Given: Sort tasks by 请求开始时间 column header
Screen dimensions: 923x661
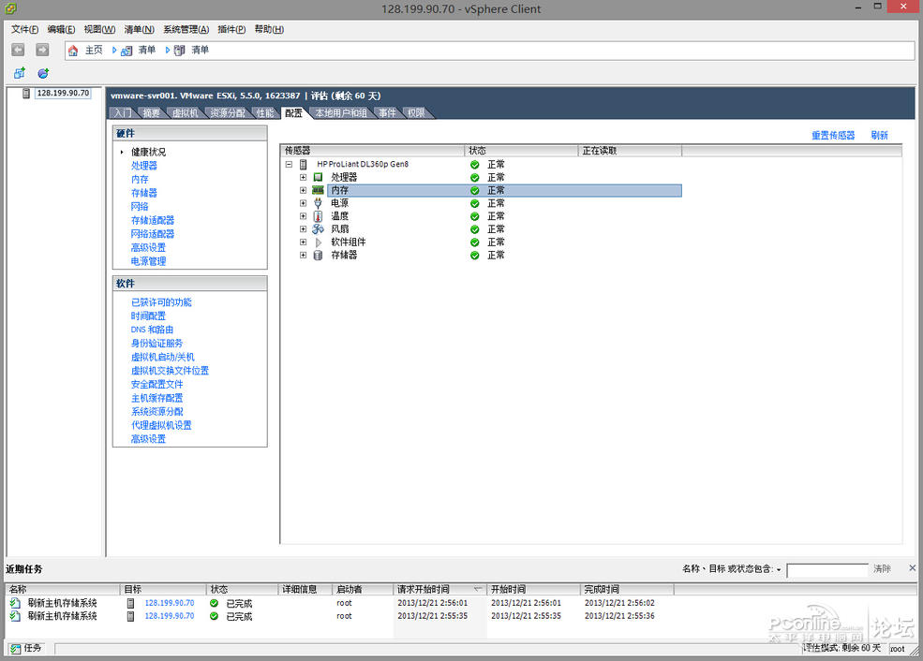Looking at the screenshot, I should pos(439,589).
